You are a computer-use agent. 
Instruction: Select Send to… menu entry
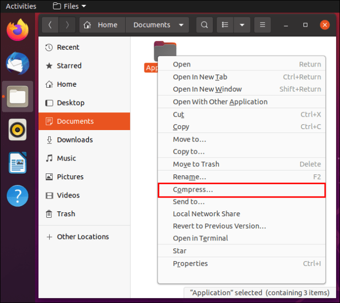[241, 202]
